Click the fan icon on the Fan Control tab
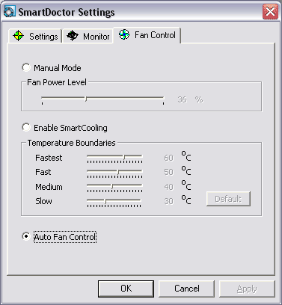Screen dimensions: 282x305 pos(124,34)
